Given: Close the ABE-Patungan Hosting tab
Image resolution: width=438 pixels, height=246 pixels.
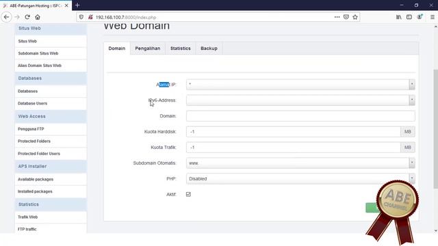Looking at the screenshot, I should (x=66, y=5).
